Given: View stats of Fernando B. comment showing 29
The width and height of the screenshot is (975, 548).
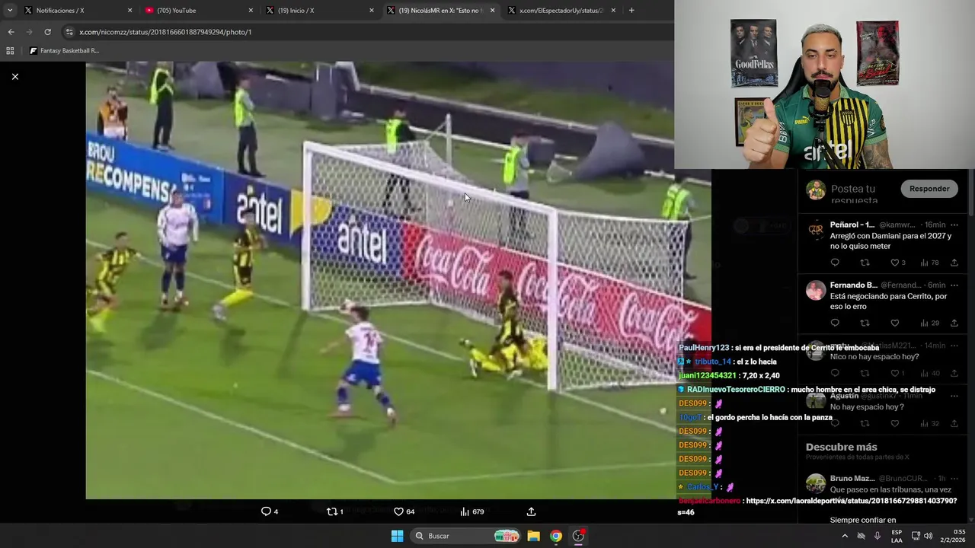Looking at the screenshot, I should [929, 323].
